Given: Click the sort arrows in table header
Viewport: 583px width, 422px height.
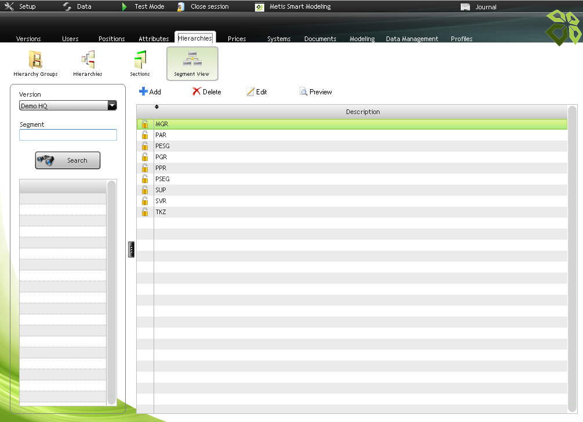Looking at the screenshot, I should (156, 107).
